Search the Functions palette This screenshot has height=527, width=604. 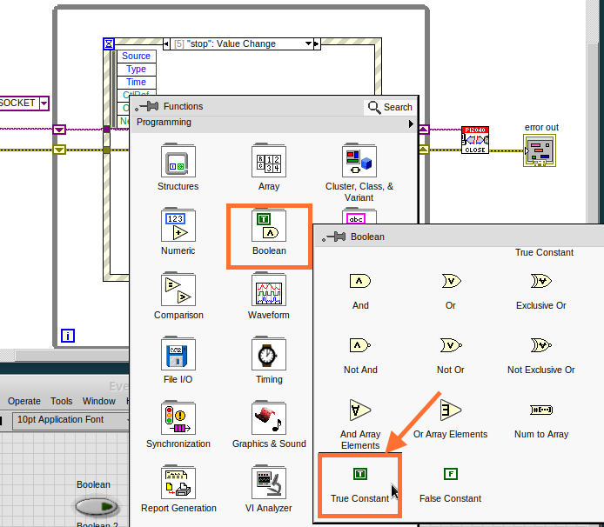pos(390,107)
